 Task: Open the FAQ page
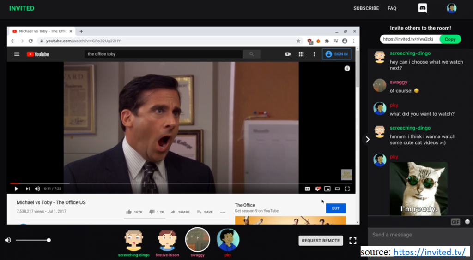tap(392, 8)
